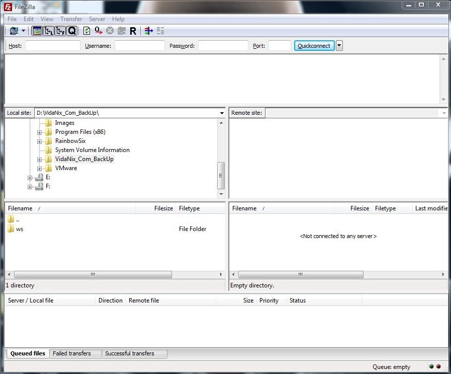Select the RainbowSix tree folder
The width and height of the screenshot is (451, 374).
pos(70,141)
